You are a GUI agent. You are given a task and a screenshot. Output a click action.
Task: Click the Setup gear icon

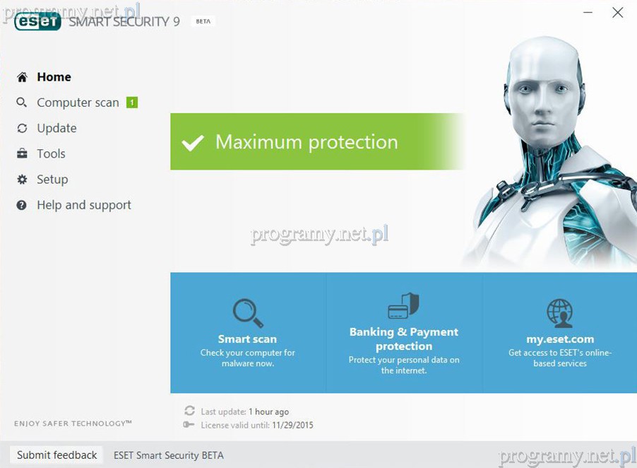coord(22,180)
